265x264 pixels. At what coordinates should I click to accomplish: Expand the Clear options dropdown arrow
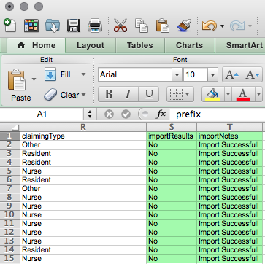(x=83, y=95)
